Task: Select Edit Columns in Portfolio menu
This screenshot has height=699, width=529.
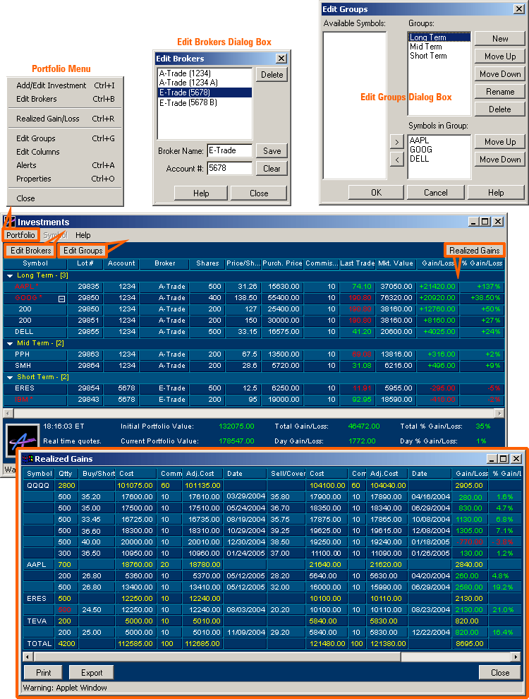Action: click(x=65, y=152)
